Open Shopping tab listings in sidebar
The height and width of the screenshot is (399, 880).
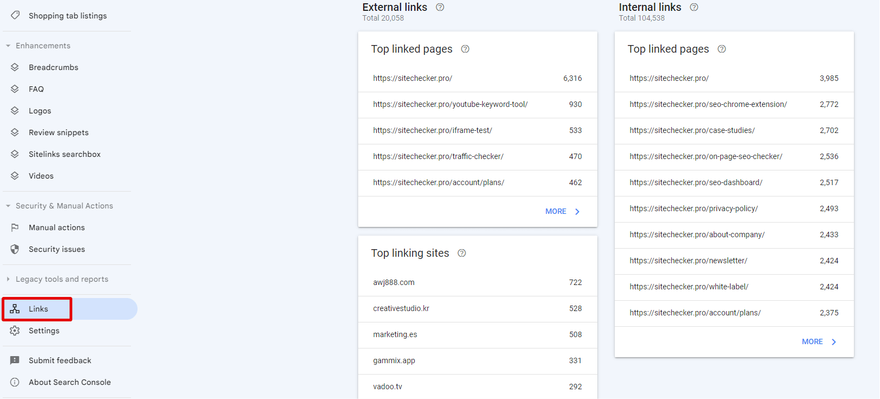[x=68, y=16]
